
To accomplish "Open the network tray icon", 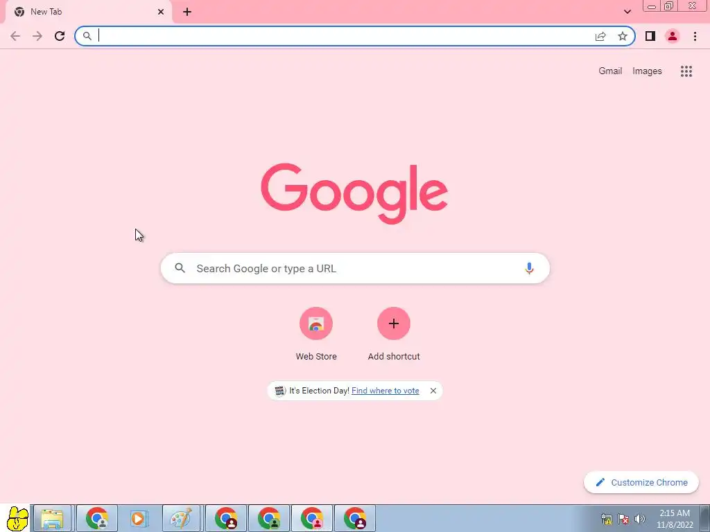I will coord(606,519).
